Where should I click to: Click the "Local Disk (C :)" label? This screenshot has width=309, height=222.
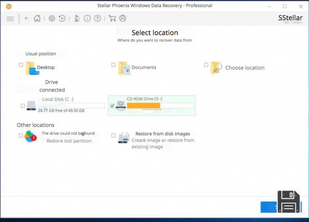pyautogui.click(x=58, y=99)
